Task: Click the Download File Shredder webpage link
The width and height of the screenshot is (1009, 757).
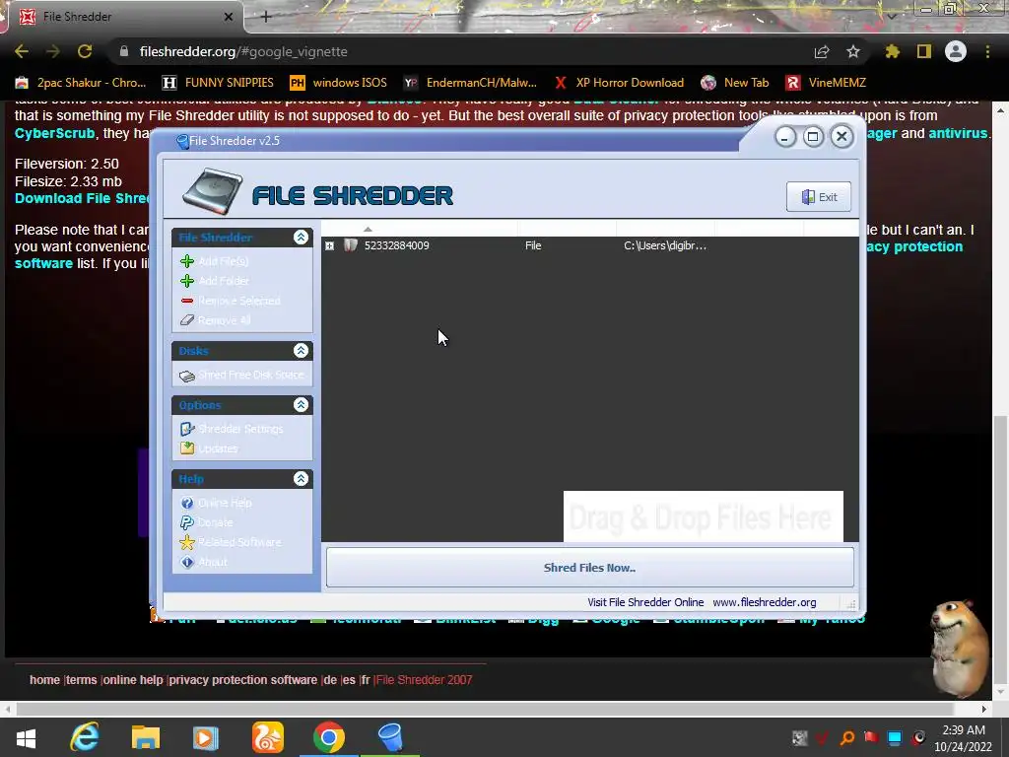Action: tap(82, 198)
